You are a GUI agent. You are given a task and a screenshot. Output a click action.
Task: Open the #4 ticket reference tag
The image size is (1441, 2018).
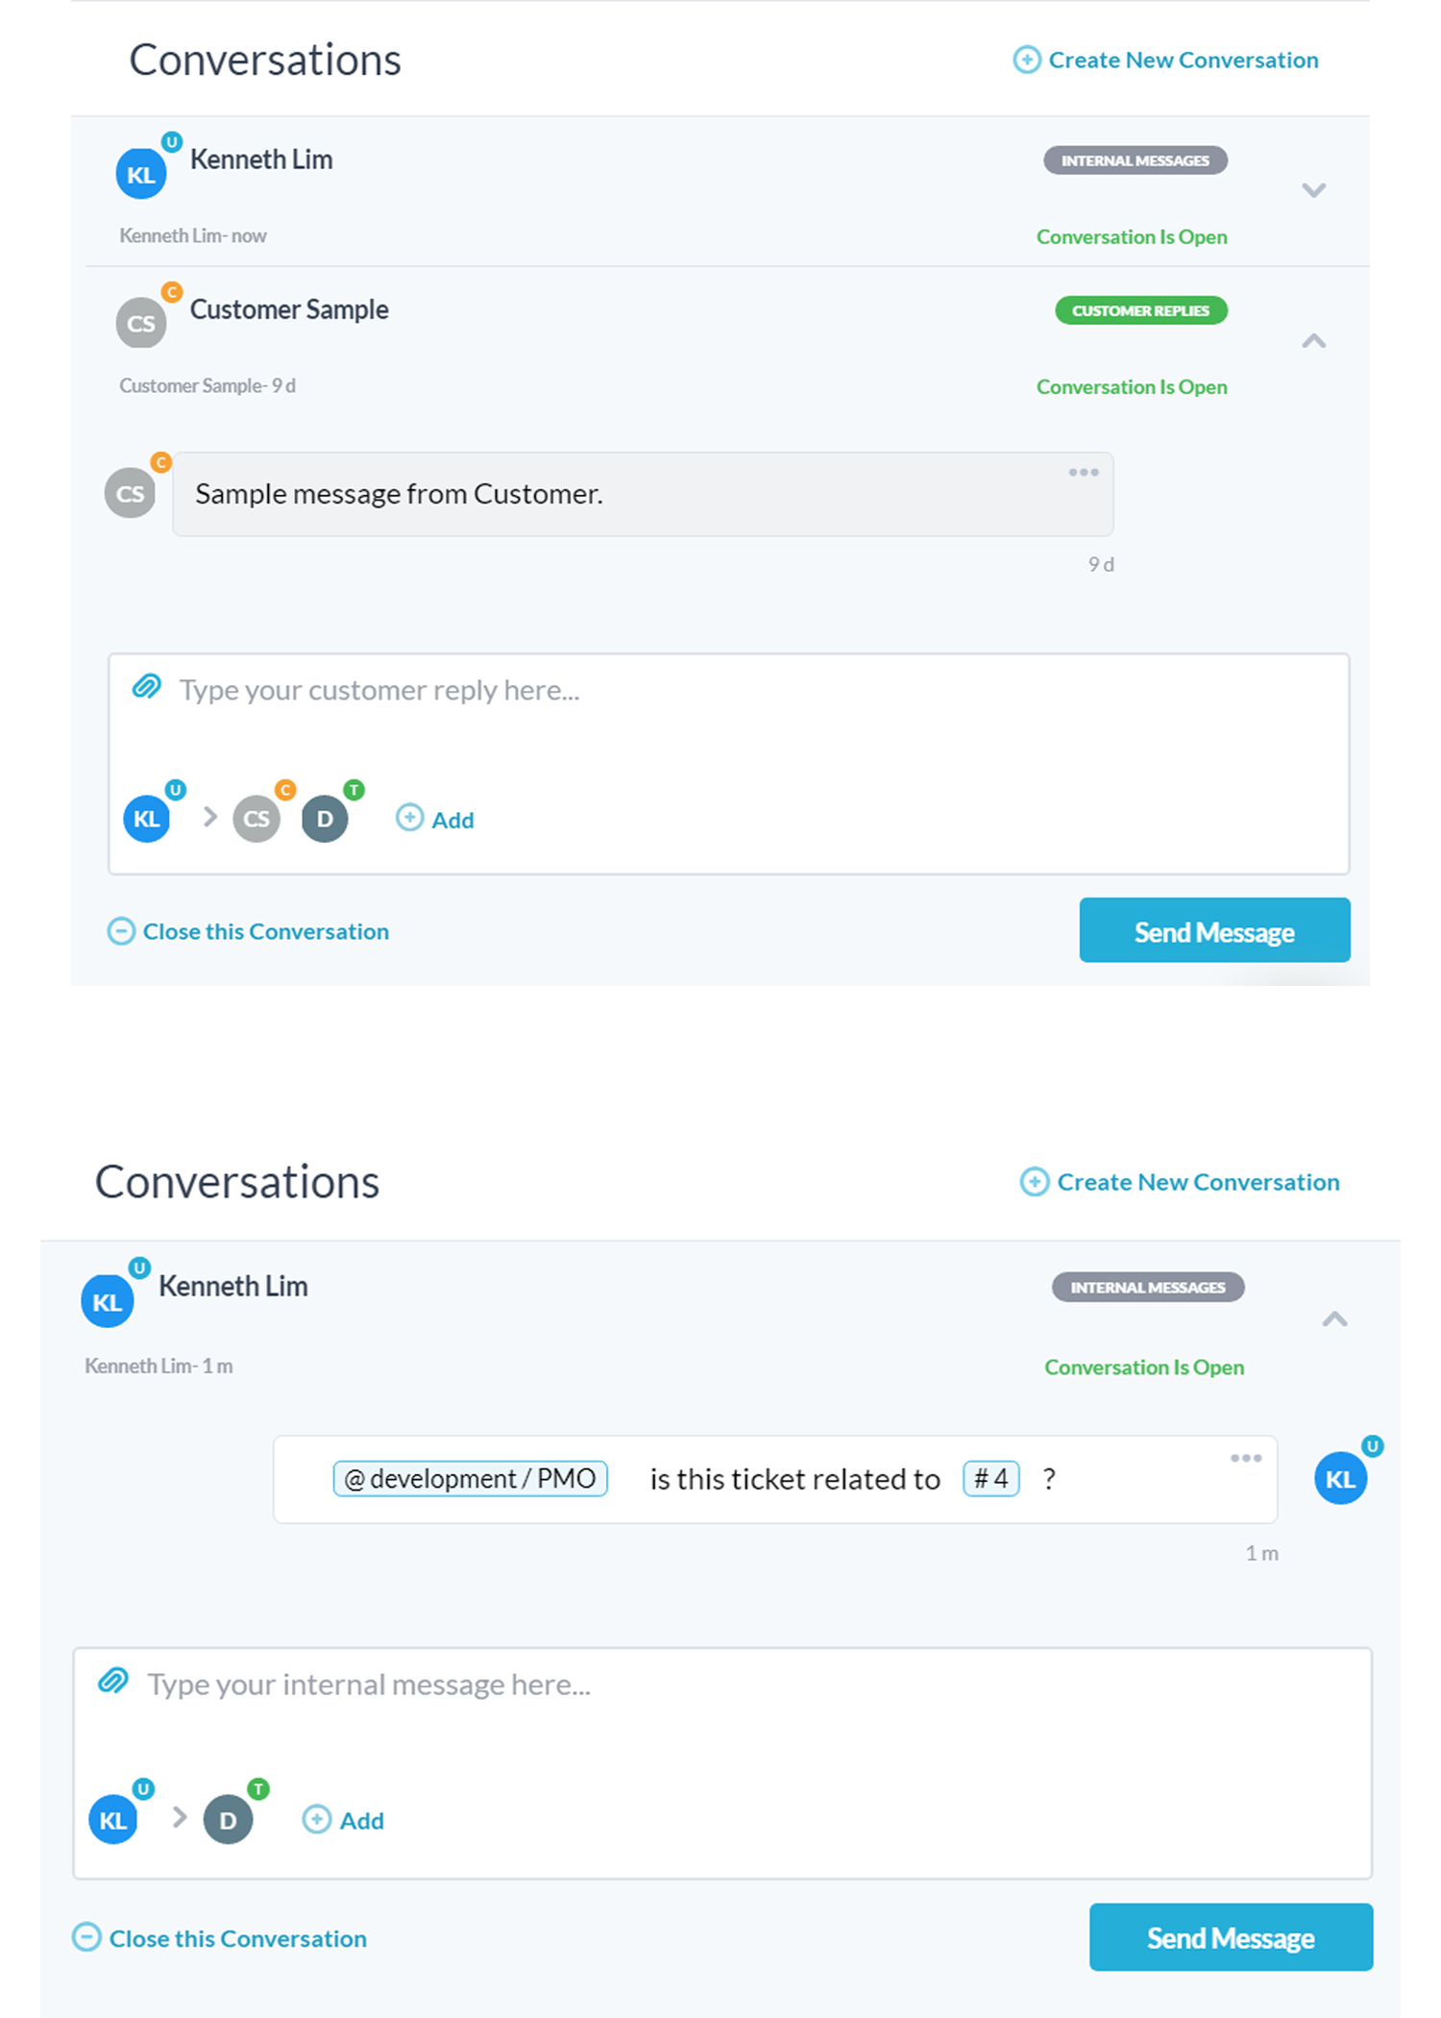990,1478
